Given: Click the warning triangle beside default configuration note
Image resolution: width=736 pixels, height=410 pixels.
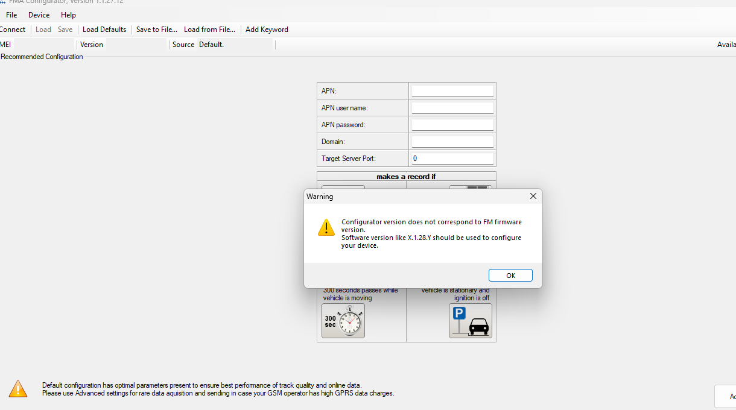Looking at the screenshot, I should tap(18, 389).
